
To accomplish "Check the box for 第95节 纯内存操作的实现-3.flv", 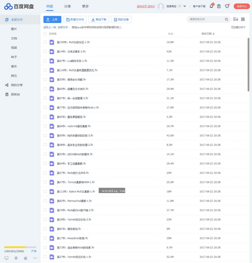I will (45, 135).
